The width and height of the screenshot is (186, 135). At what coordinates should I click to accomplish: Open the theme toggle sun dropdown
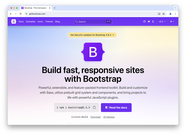tap(172, 21)
